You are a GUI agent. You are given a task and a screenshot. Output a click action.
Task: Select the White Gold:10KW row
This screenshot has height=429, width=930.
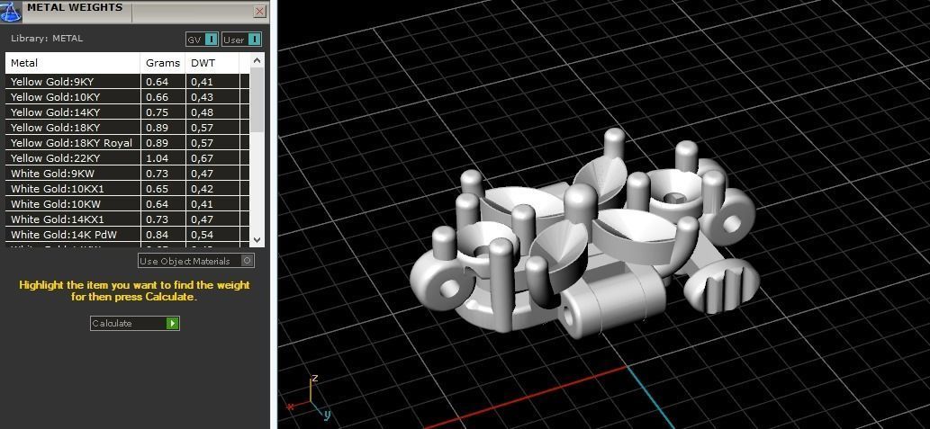click(x=128, y=204)
